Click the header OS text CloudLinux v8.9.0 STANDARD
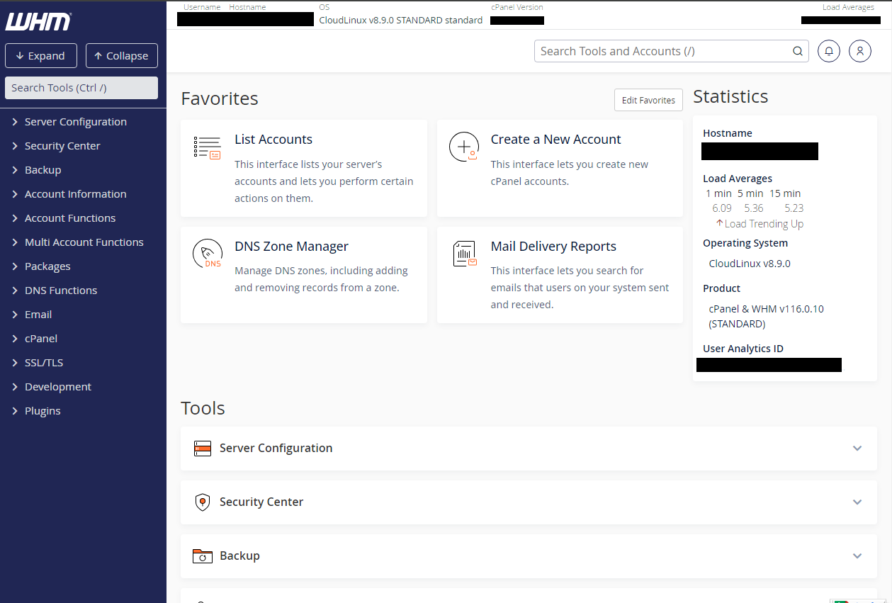Viewport: 892px width, 603px height. click(401, 21)
